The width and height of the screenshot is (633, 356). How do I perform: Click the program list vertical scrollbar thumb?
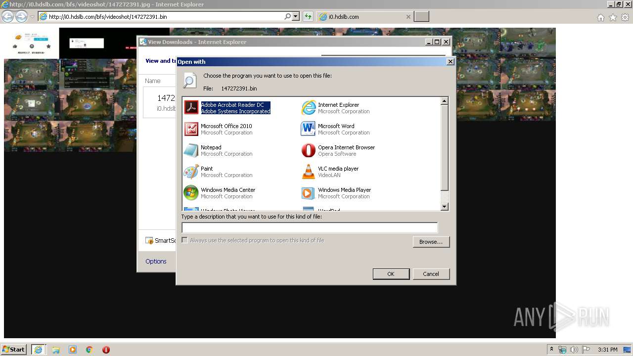click(x=444, y=148)
